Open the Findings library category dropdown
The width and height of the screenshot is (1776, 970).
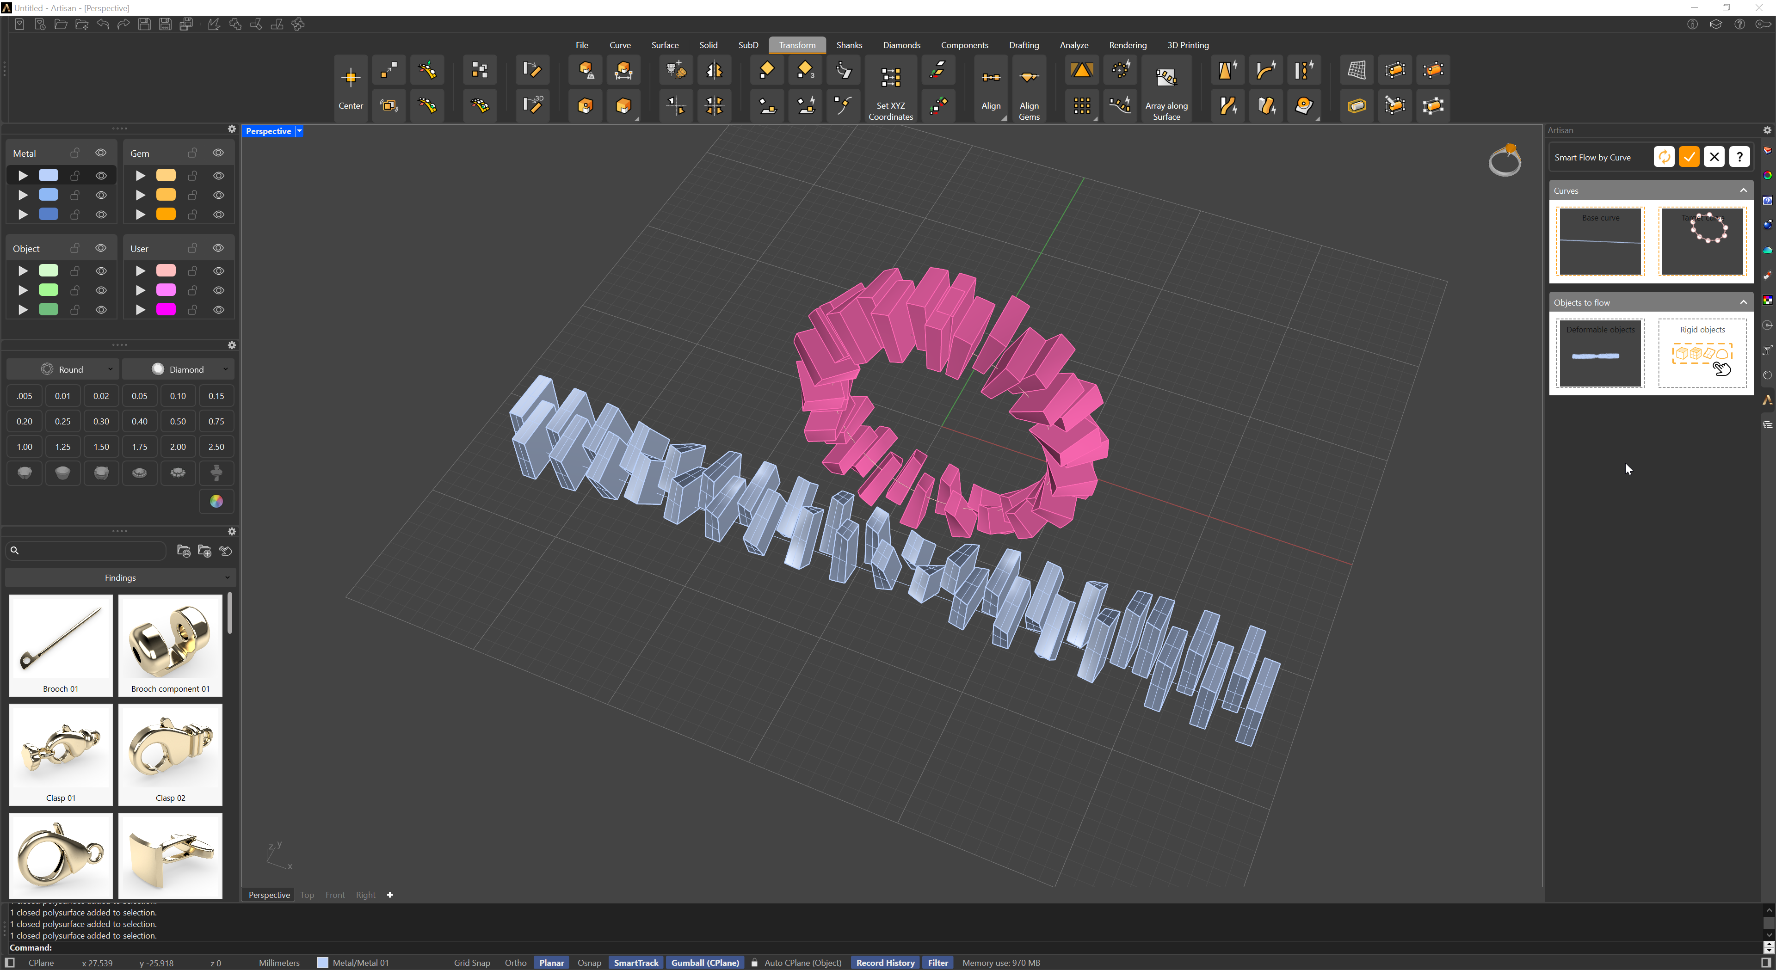[x=121, y=578]
